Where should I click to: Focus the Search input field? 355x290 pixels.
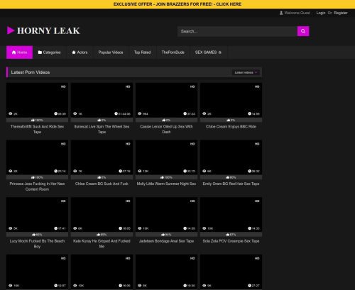(x=237, y=31)
